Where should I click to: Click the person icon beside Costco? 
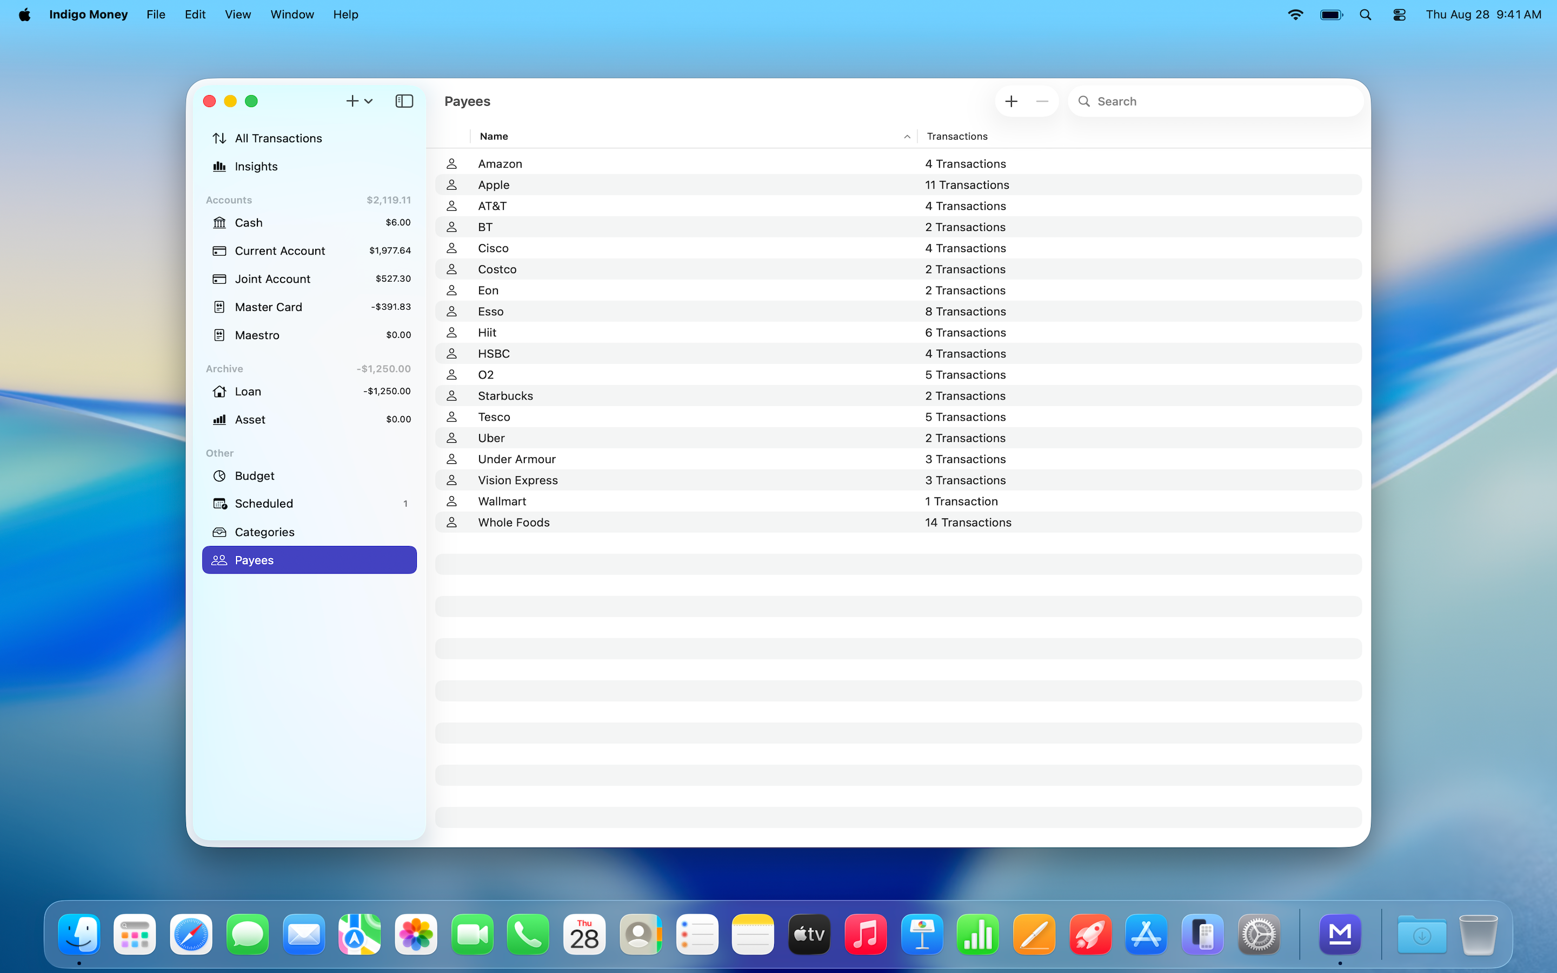point(451,269)
